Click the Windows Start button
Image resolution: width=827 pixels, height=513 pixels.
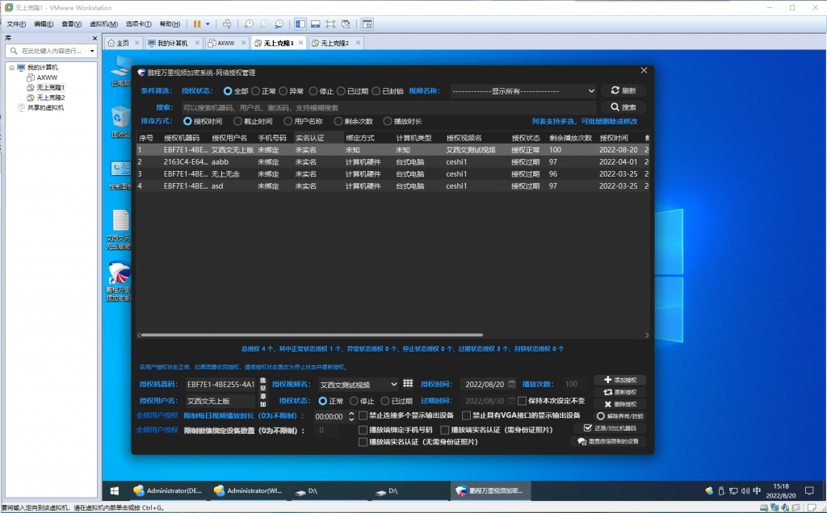coord(114,490)
